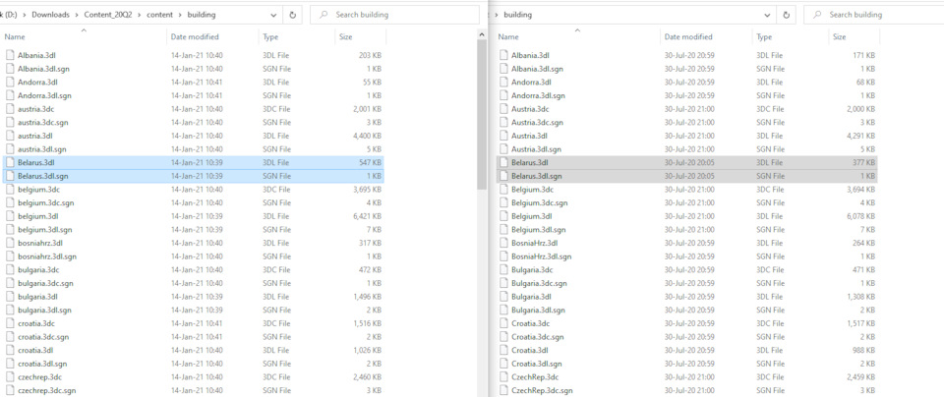The image size is (944, 397).
Task: Open Content_20Q2 breadcrumb in left window
Action: click(x=108, y=15)
